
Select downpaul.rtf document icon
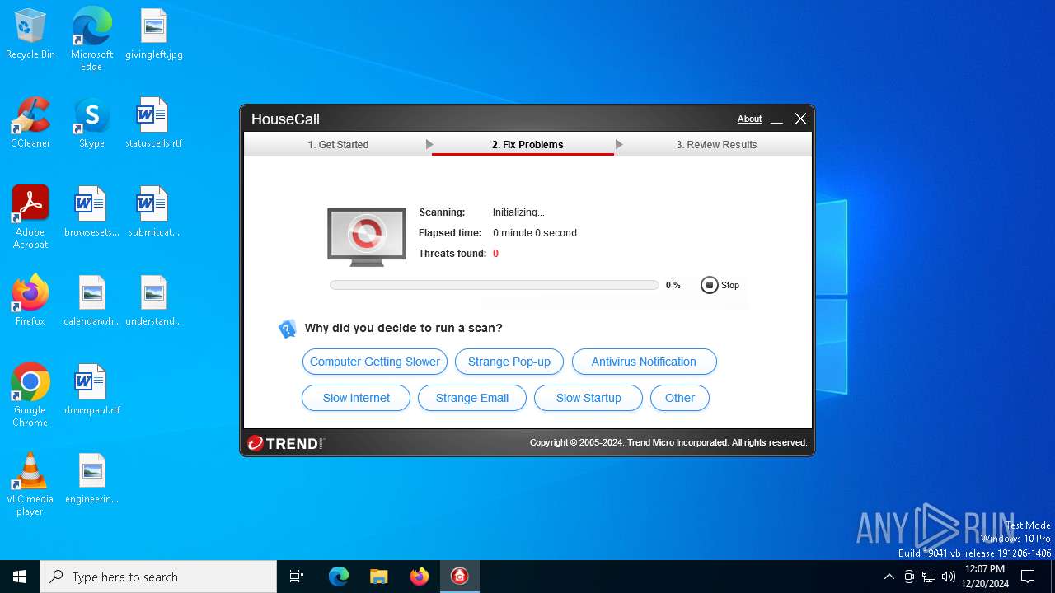click(x=91, y=390)
